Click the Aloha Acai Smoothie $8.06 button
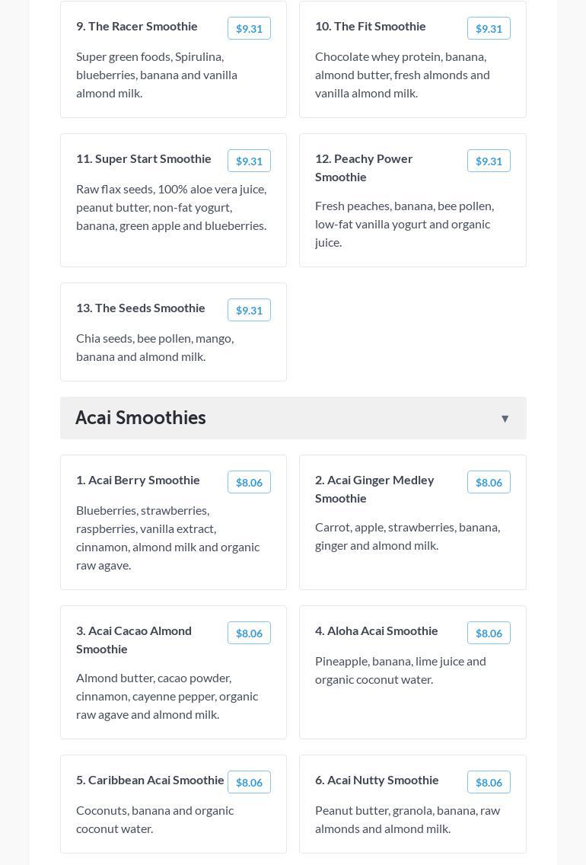This screenshot has width=586, height=865. point(489,633)
